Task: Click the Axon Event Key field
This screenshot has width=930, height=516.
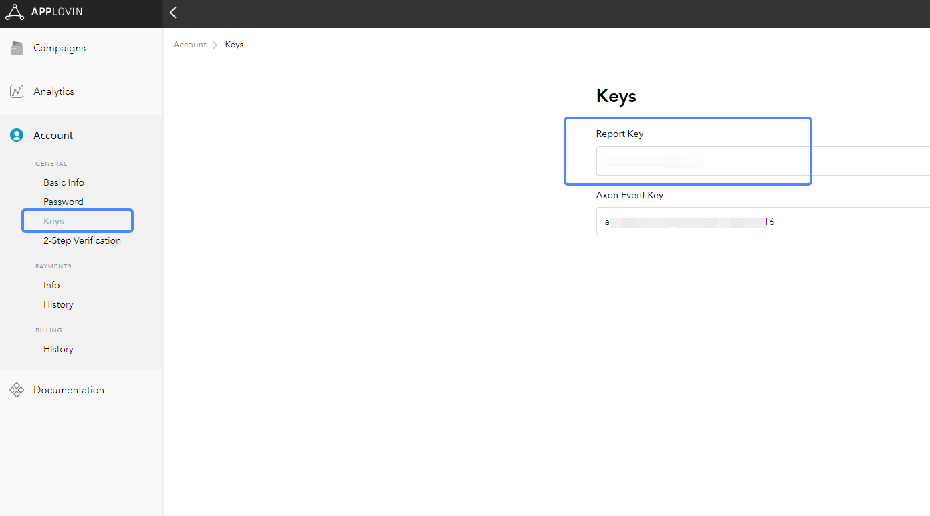Action: click(702, 221)
